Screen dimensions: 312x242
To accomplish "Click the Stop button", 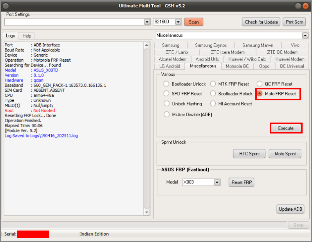I will tap(298, 225).
